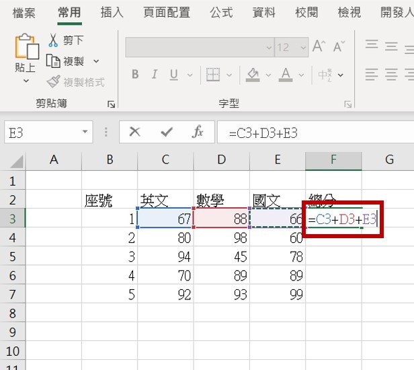414x370 pixels.
Task: Open the font group dialog launcher
Action: pos(347,104)
